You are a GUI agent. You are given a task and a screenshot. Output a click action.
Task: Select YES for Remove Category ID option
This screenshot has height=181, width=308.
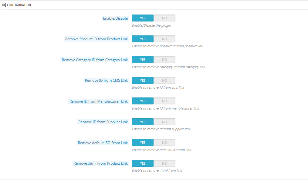tap(143, 60)
